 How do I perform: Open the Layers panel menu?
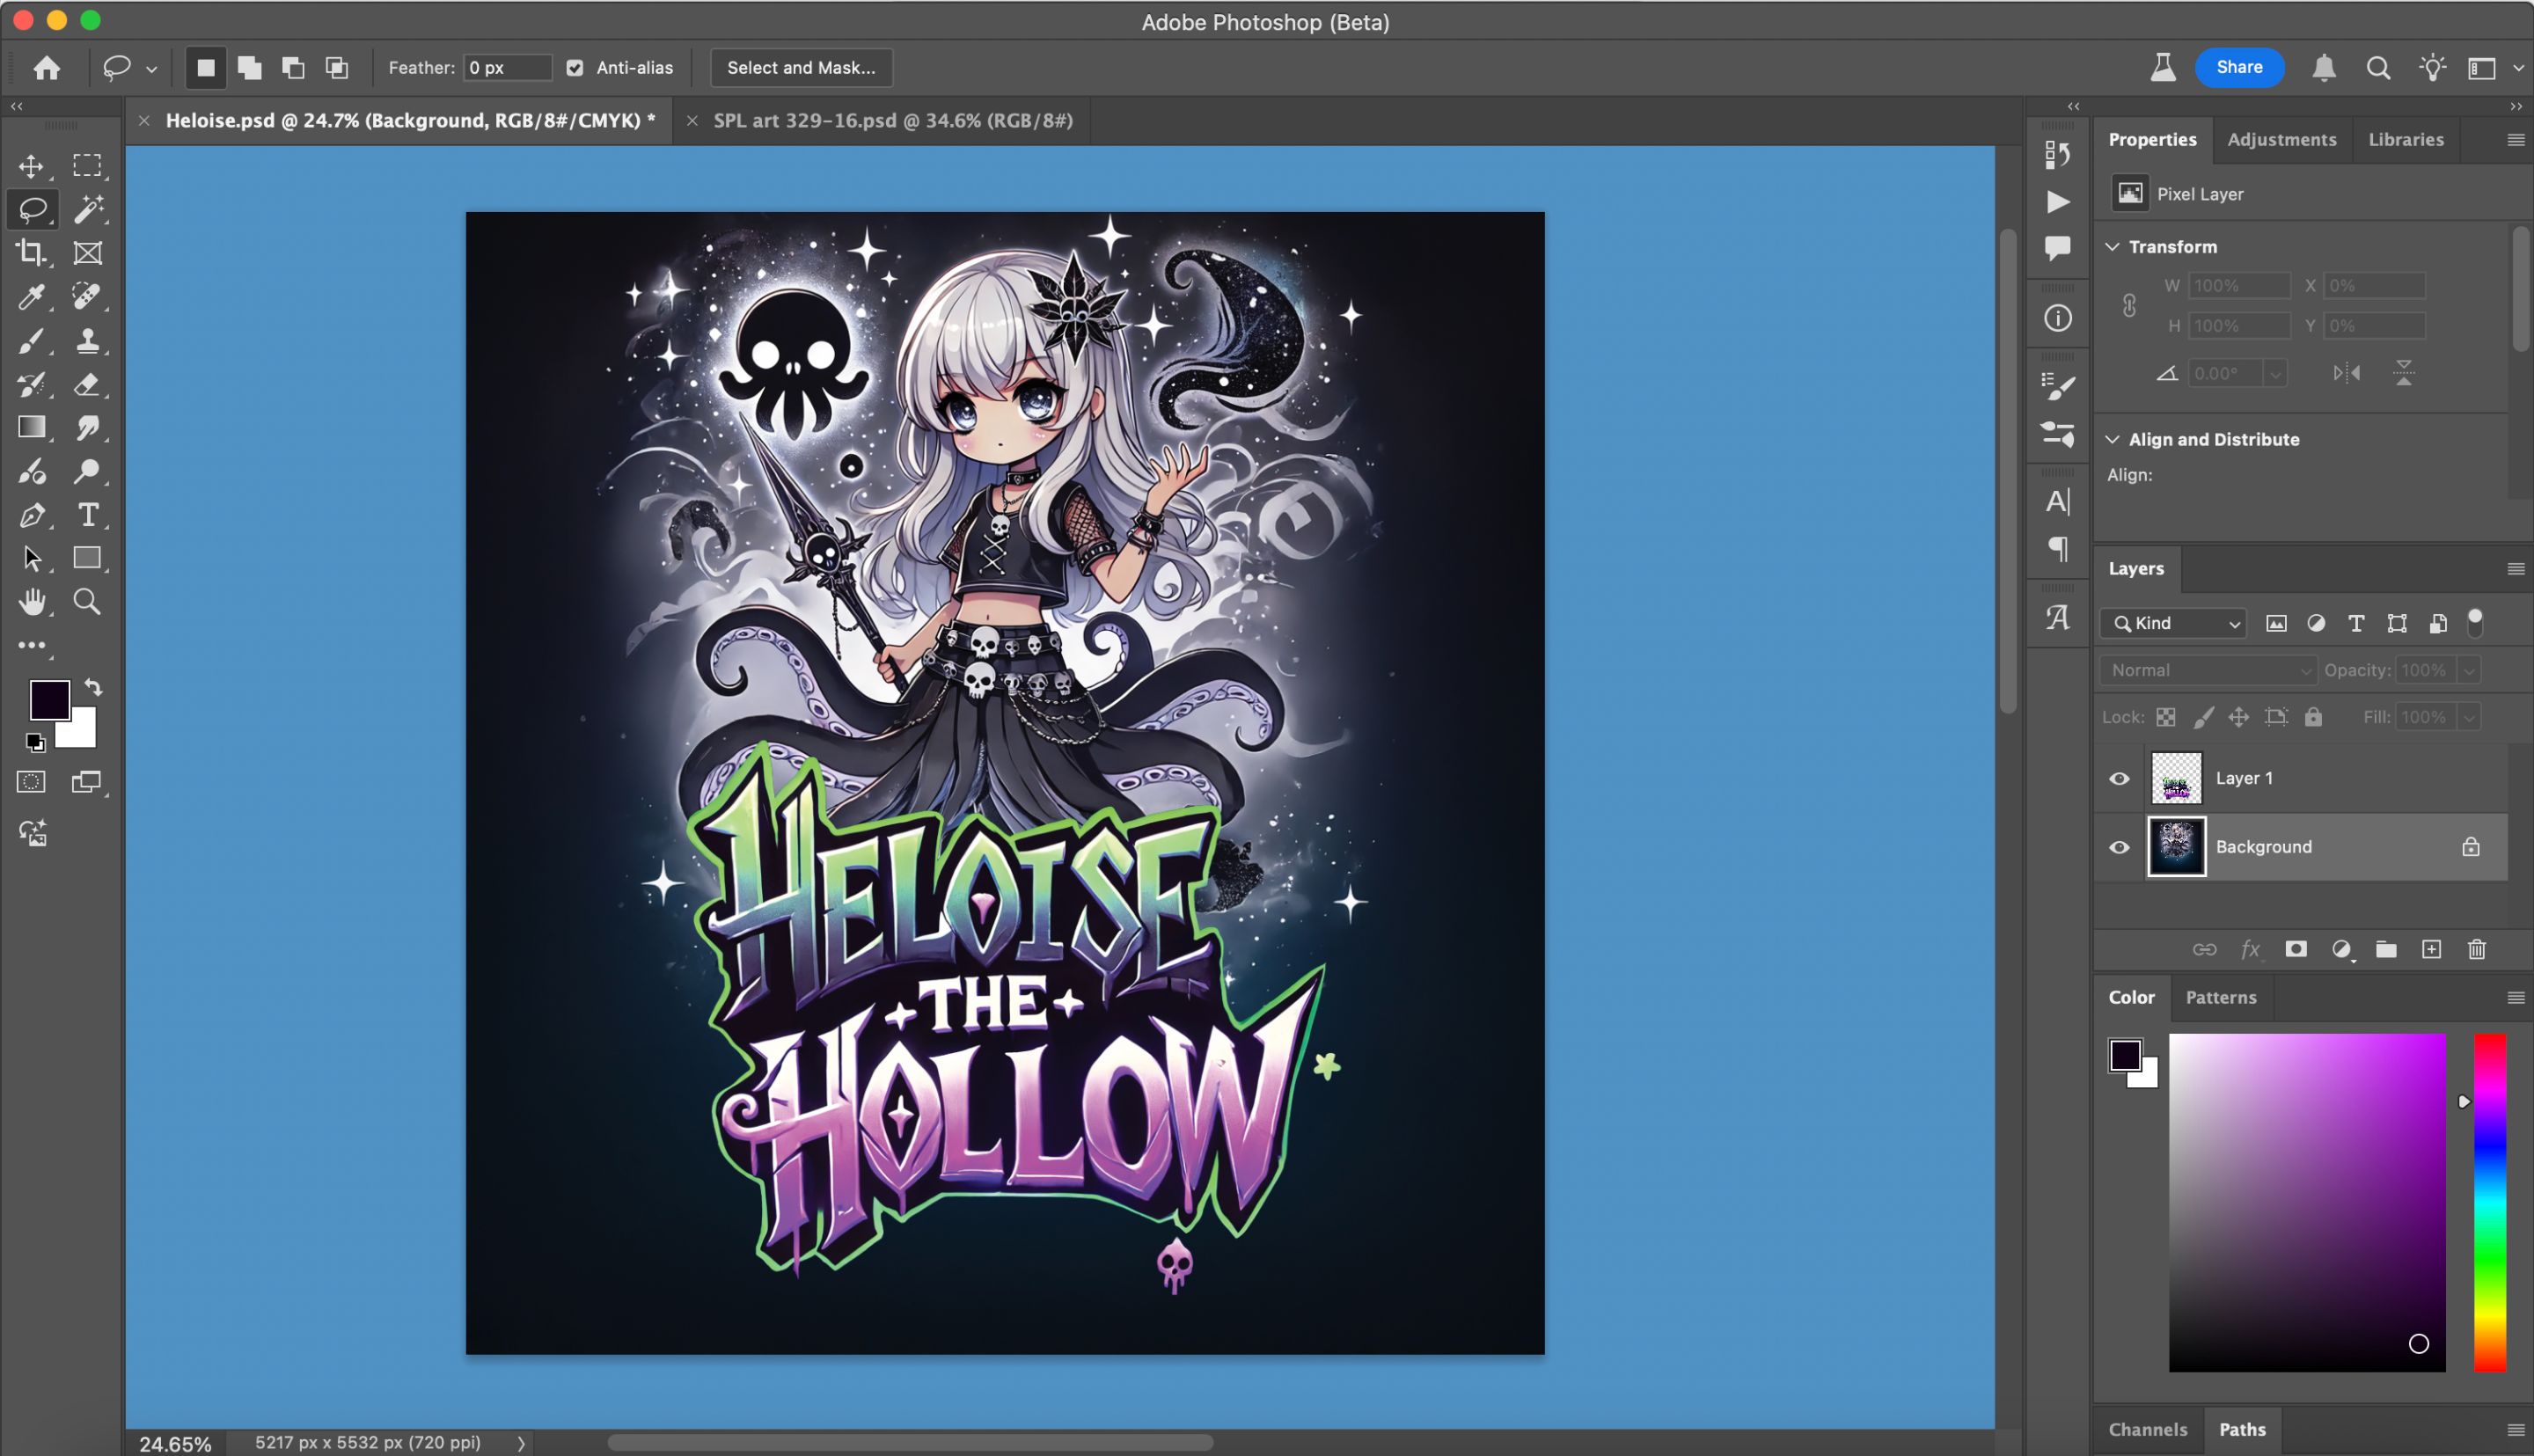2516,568
